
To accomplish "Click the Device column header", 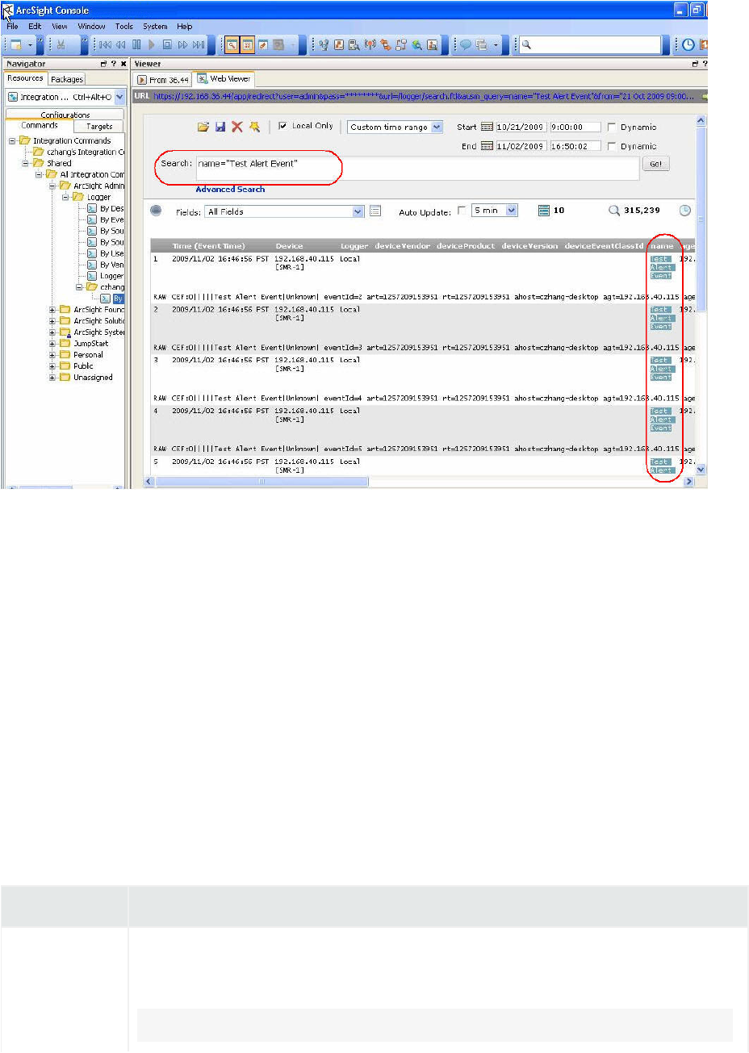I will click(289, 246).
